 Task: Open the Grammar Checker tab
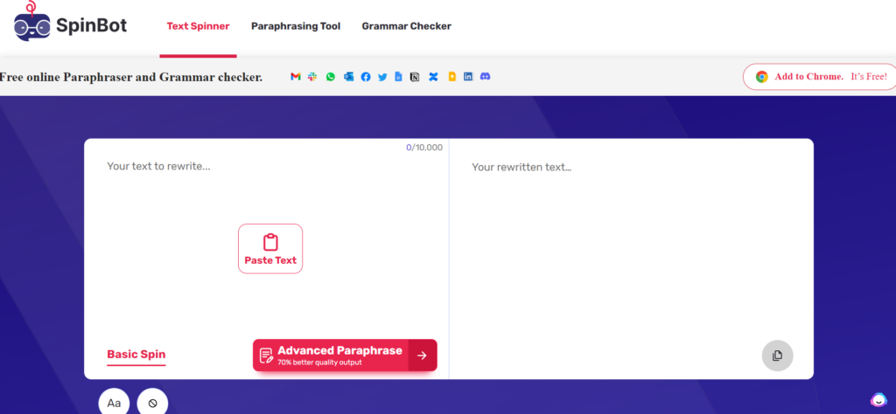[x=406, y=26]
